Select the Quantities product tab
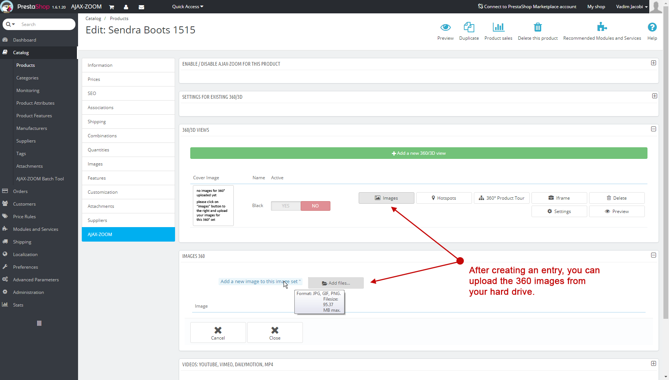The image size is (669, 380). pos(128,150)
